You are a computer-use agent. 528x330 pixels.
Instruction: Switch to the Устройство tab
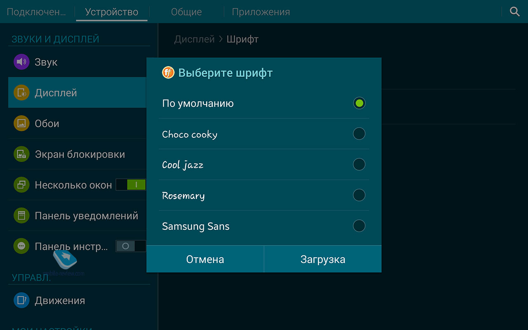pyautogui.click(x=112, y=12)
